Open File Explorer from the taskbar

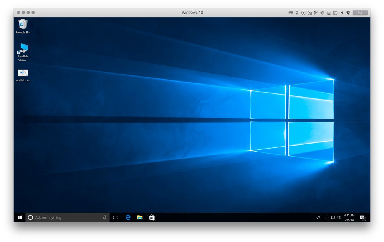140,217
